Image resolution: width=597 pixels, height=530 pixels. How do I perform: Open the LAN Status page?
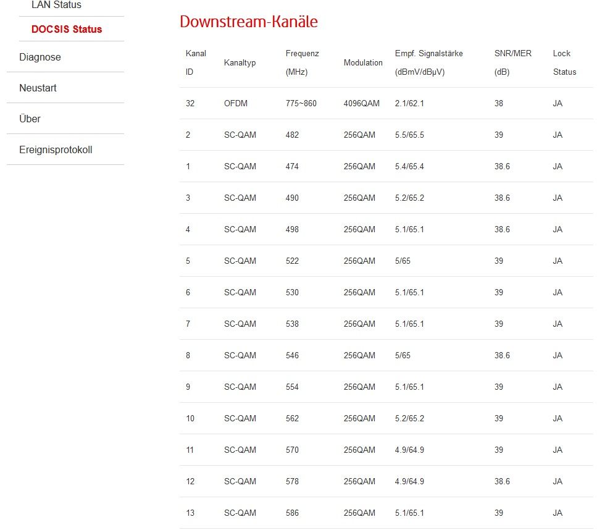coord(56,5)
